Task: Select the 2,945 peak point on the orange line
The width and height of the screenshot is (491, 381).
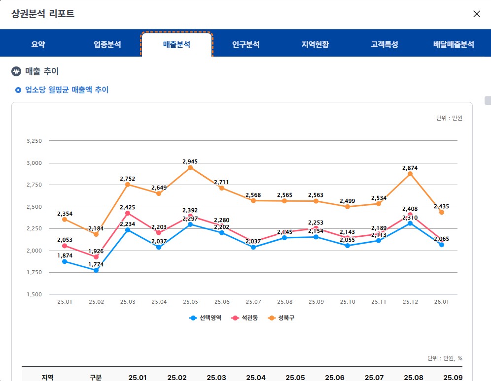Action: 190,168
